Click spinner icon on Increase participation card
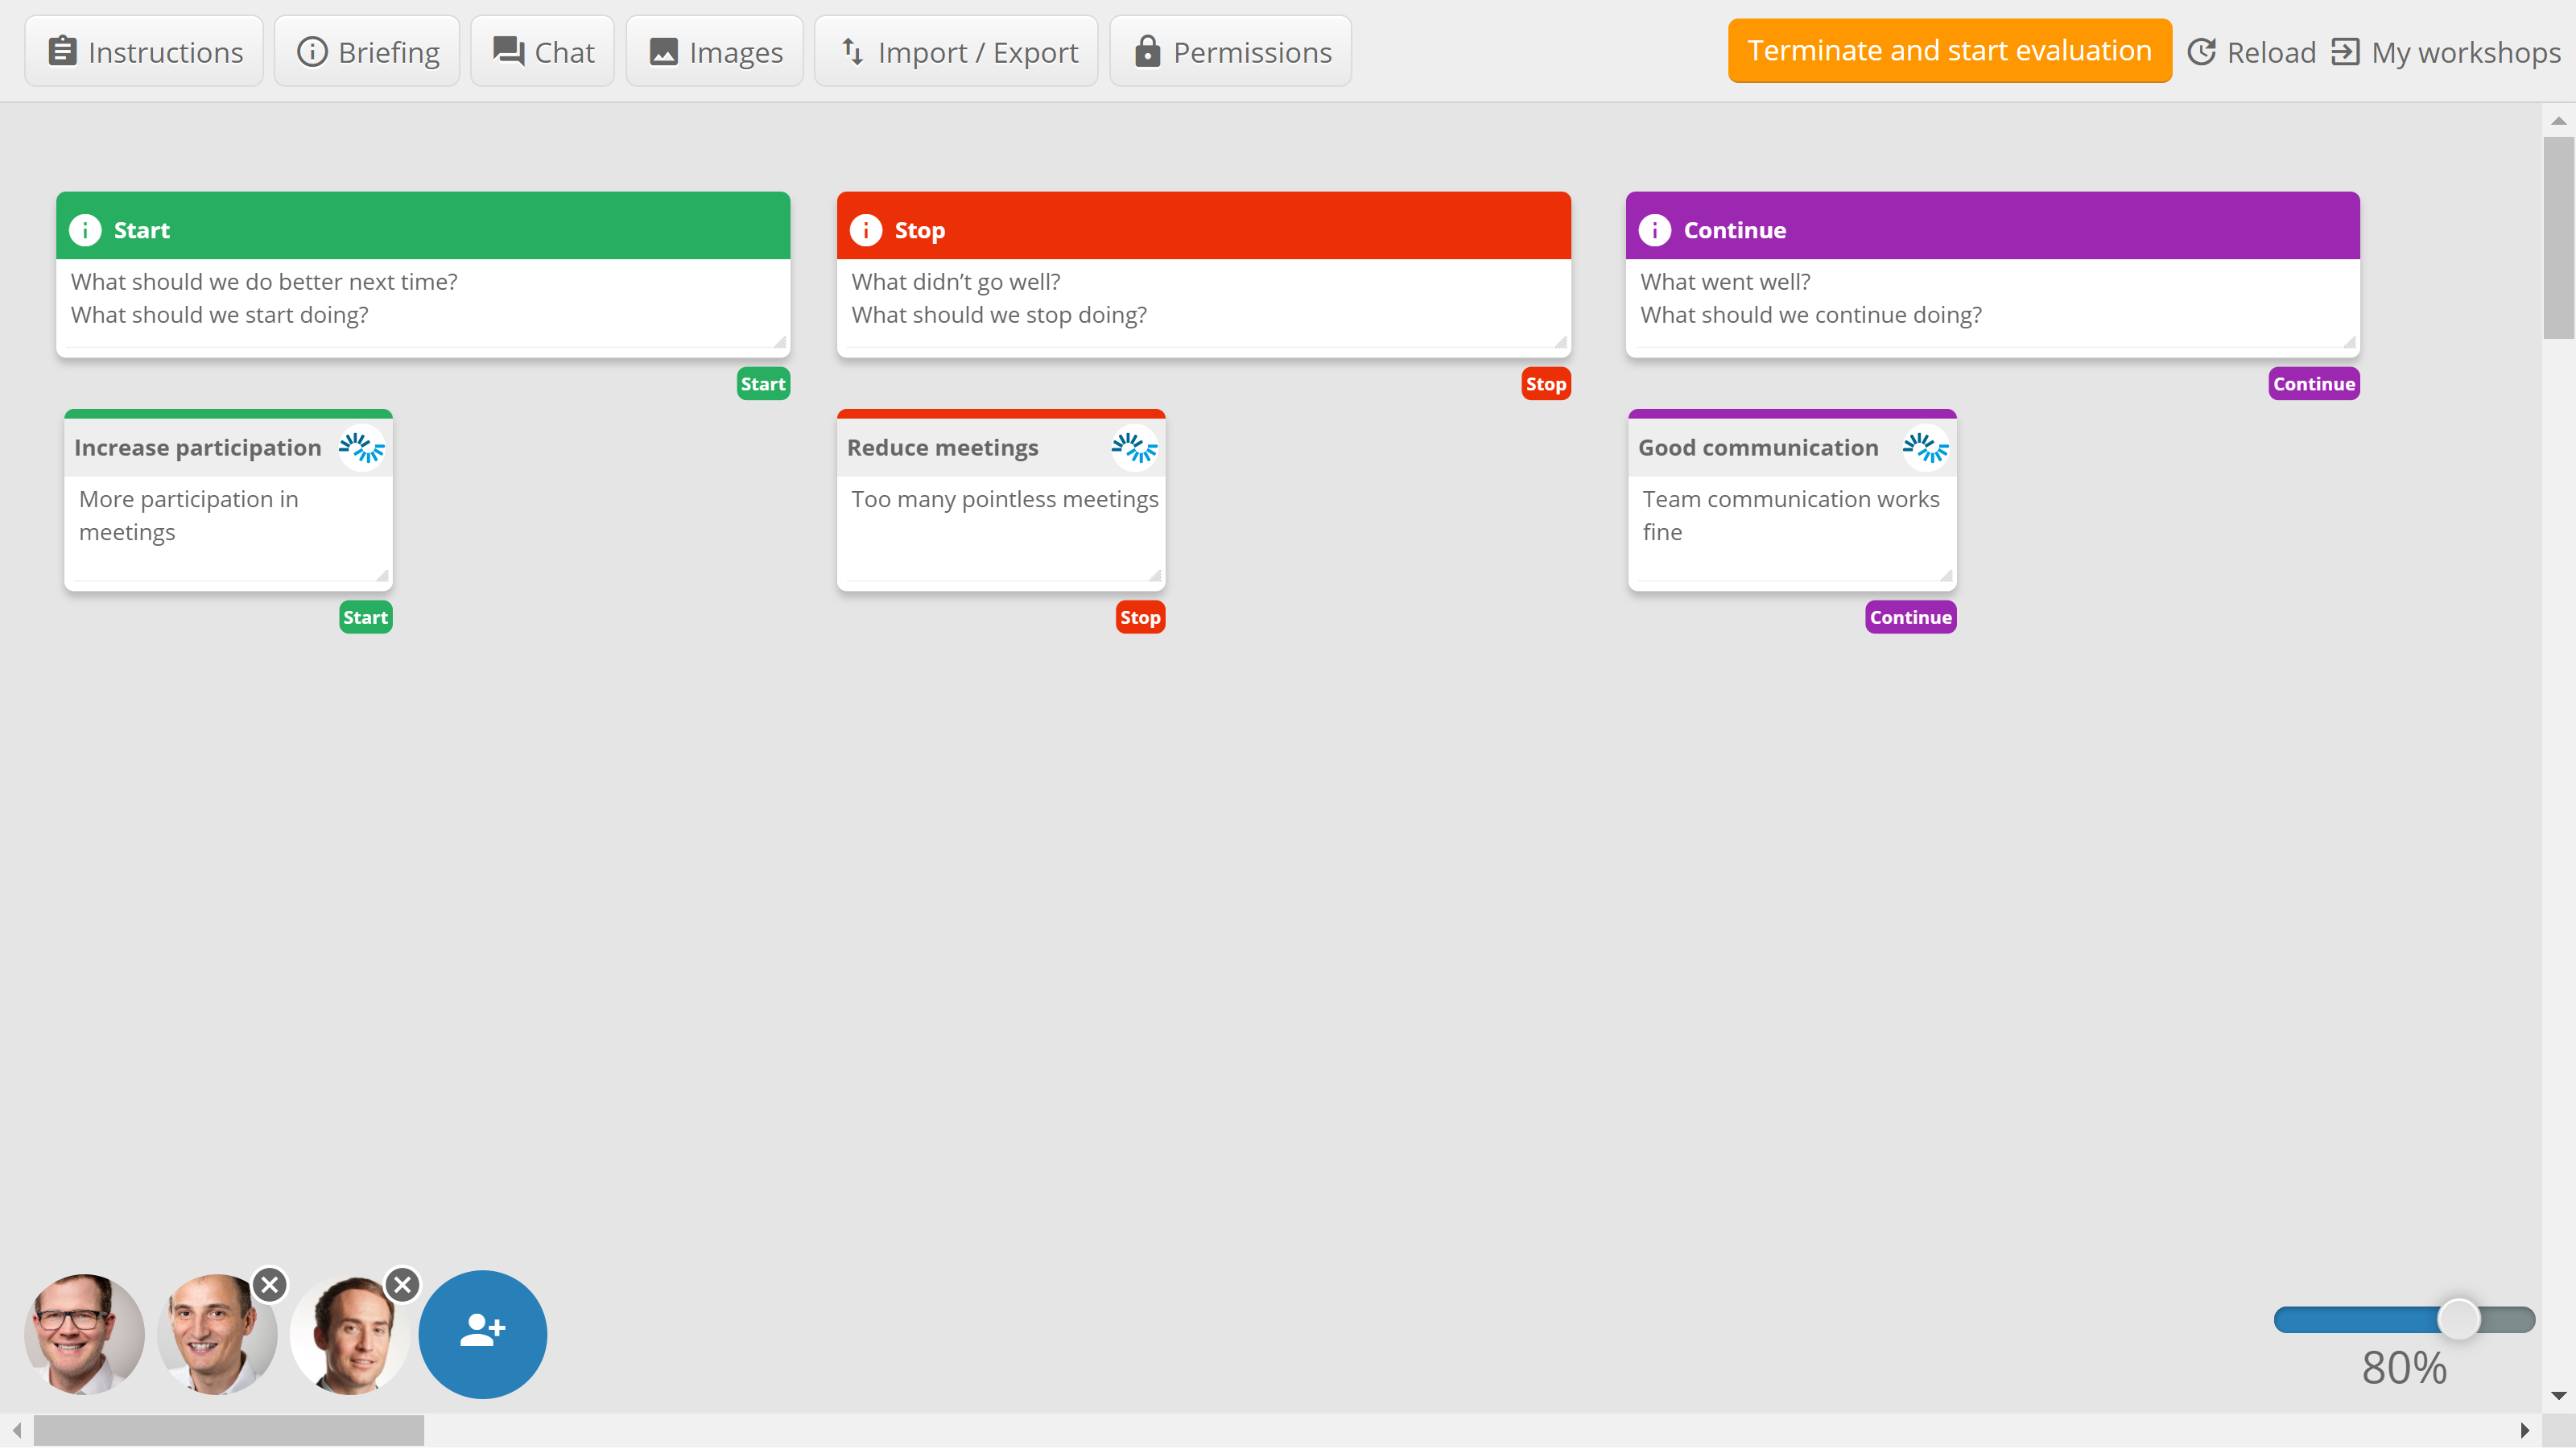Image resolution: width=2576 pixels, height=1449 pixels. click(361, 448)
